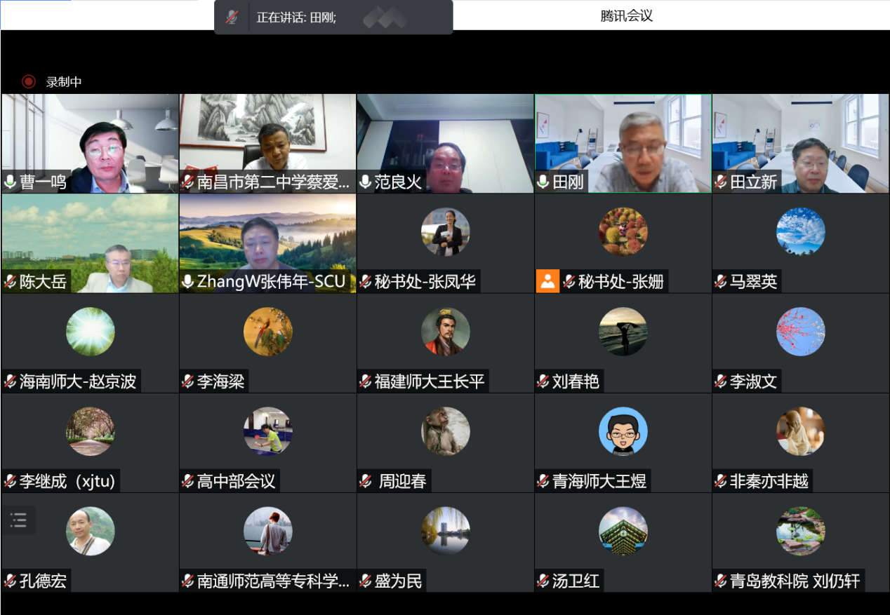
Task: Click the orange host icon beside 秘书处-张姗
Action: (x=547, y=282)
